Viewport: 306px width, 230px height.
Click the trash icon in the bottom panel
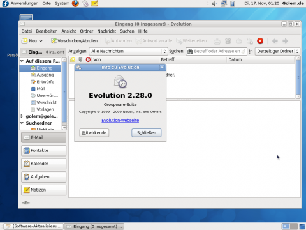[302, 226]
